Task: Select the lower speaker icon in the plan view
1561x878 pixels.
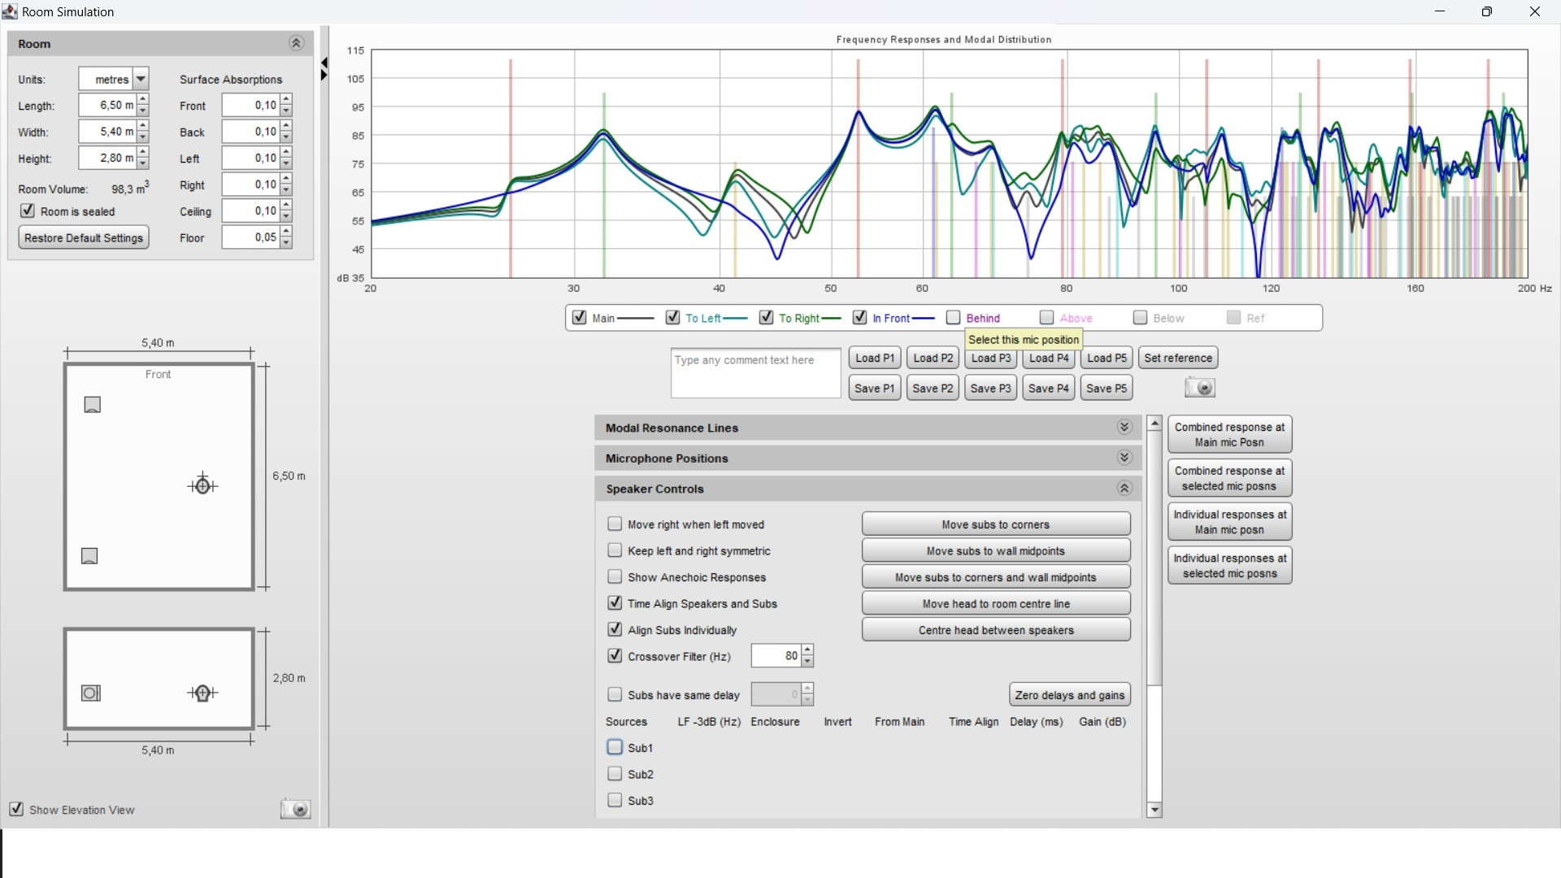Action: [x=89, y=556]
